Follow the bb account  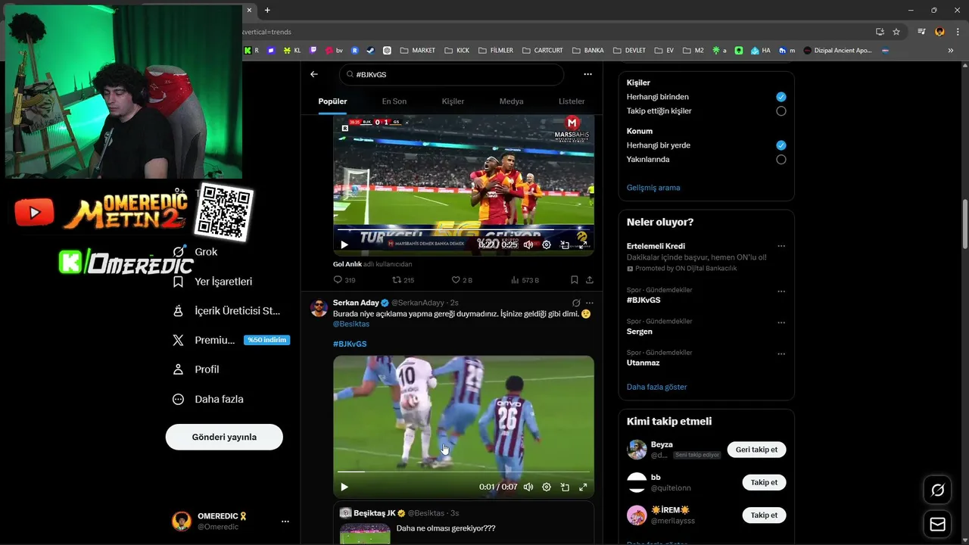[x=764, y=482]
